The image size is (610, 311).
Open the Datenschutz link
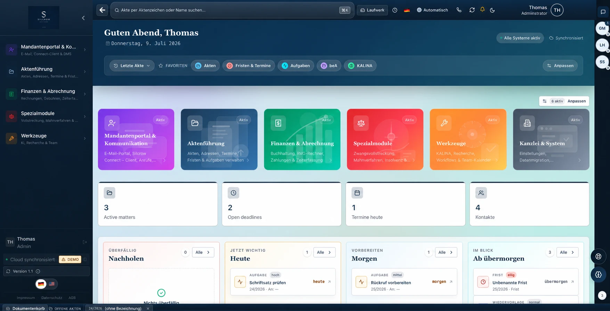[52, 298]
